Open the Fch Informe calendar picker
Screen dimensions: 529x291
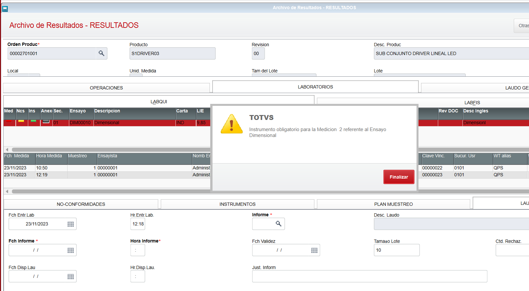point(71,250)
